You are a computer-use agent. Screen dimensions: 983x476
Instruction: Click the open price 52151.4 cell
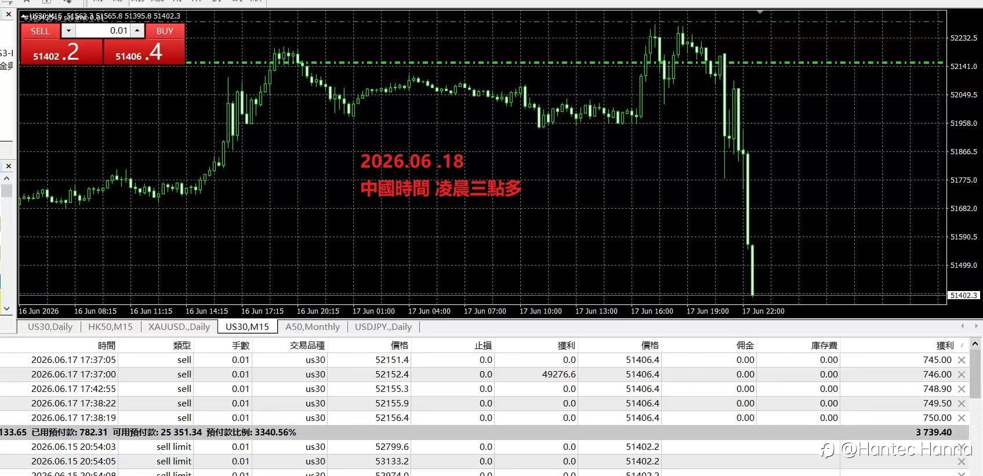pos(392,360)
